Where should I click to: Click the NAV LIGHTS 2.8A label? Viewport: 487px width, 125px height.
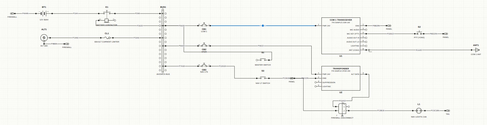click(x=419, y=117)
